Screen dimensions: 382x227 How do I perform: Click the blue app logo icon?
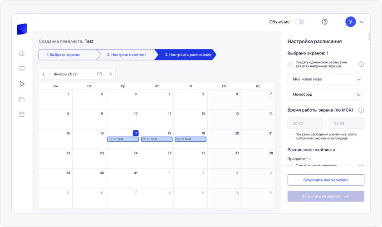coord(22,29)
